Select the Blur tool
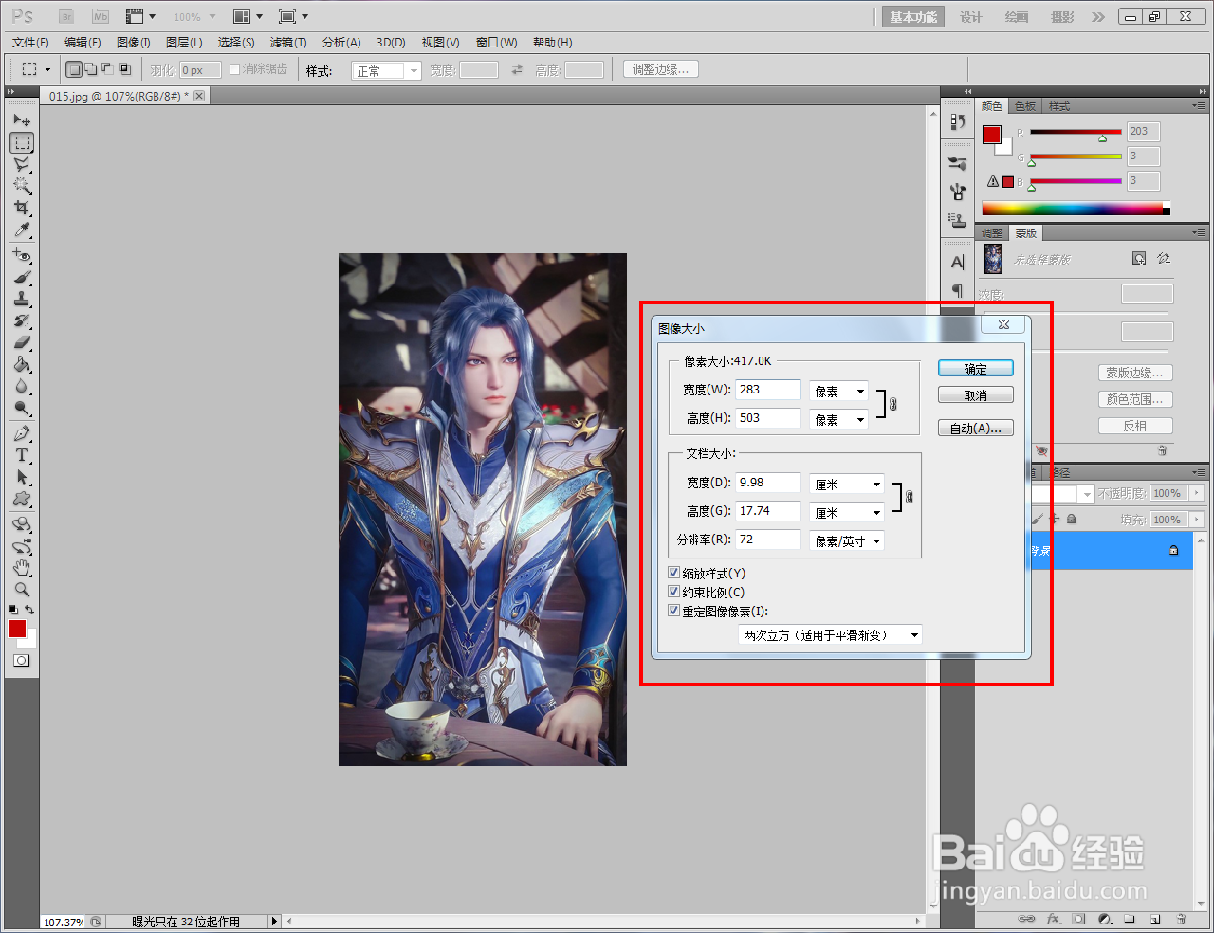This screenshot has width=1214, height=933. [22, 387]
